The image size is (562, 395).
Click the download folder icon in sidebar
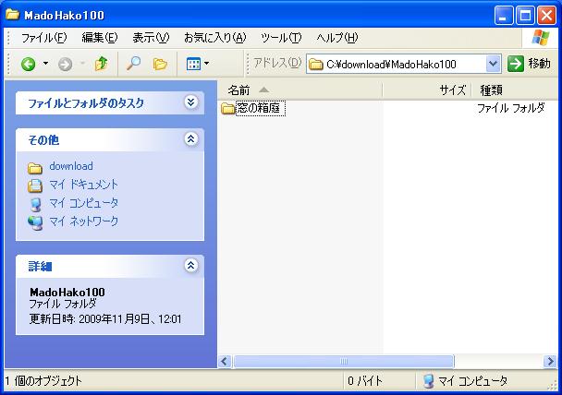pyautogui.click(x=35, y=168)
